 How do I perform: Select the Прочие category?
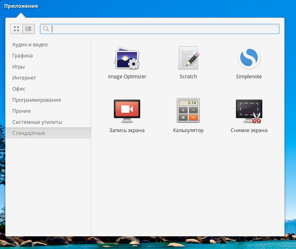[x=21, y=111]
